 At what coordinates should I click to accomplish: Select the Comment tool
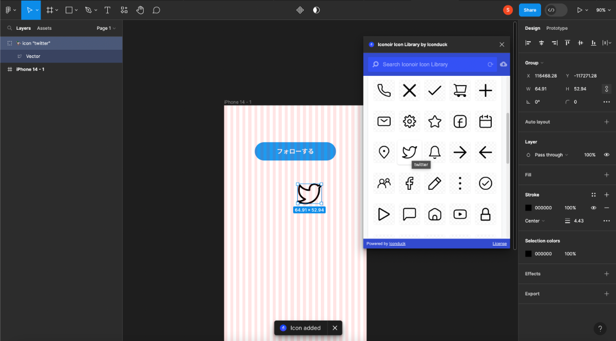[156, 10]
